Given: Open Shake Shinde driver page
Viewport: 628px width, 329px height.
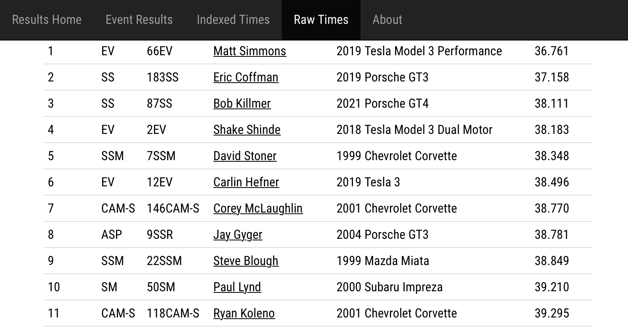Looking at the screenshot, I should (247, 130).
